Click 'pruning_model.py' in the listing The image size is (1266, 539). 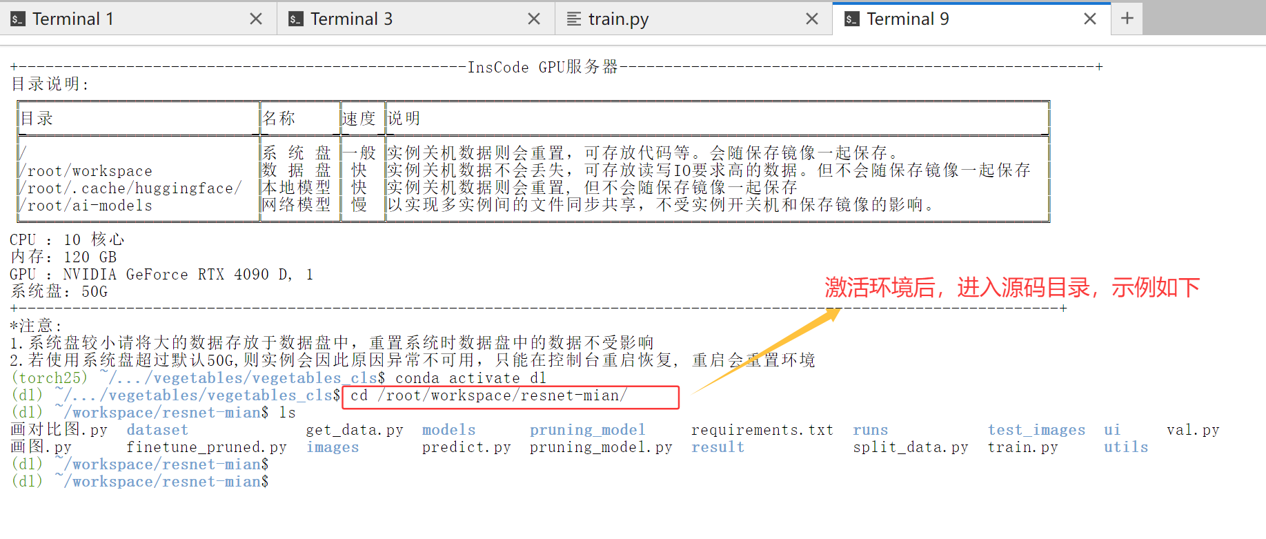tap(602, 447)
